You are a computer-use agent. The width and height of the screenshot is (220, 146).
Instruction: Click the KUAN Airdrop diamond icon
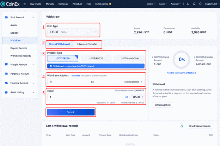110,4
